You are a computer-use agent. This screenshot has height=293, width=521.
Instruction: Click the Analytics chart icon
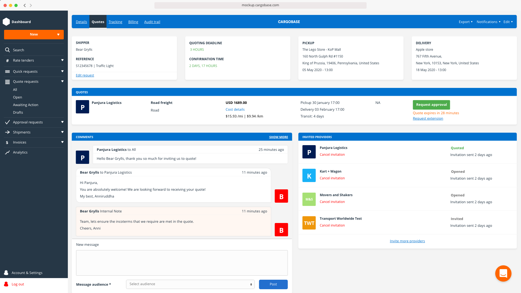pos(7,152)
